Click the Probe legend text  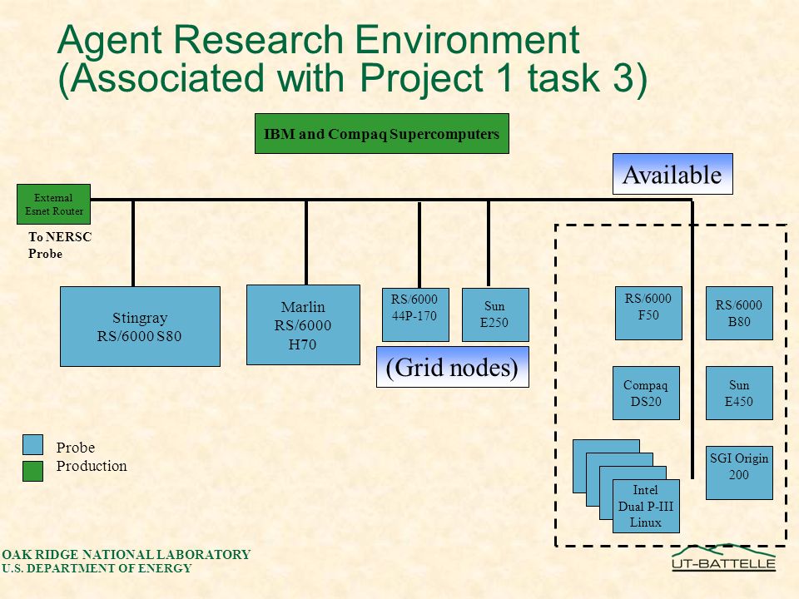pyautogui.click(x=76, y=448)
